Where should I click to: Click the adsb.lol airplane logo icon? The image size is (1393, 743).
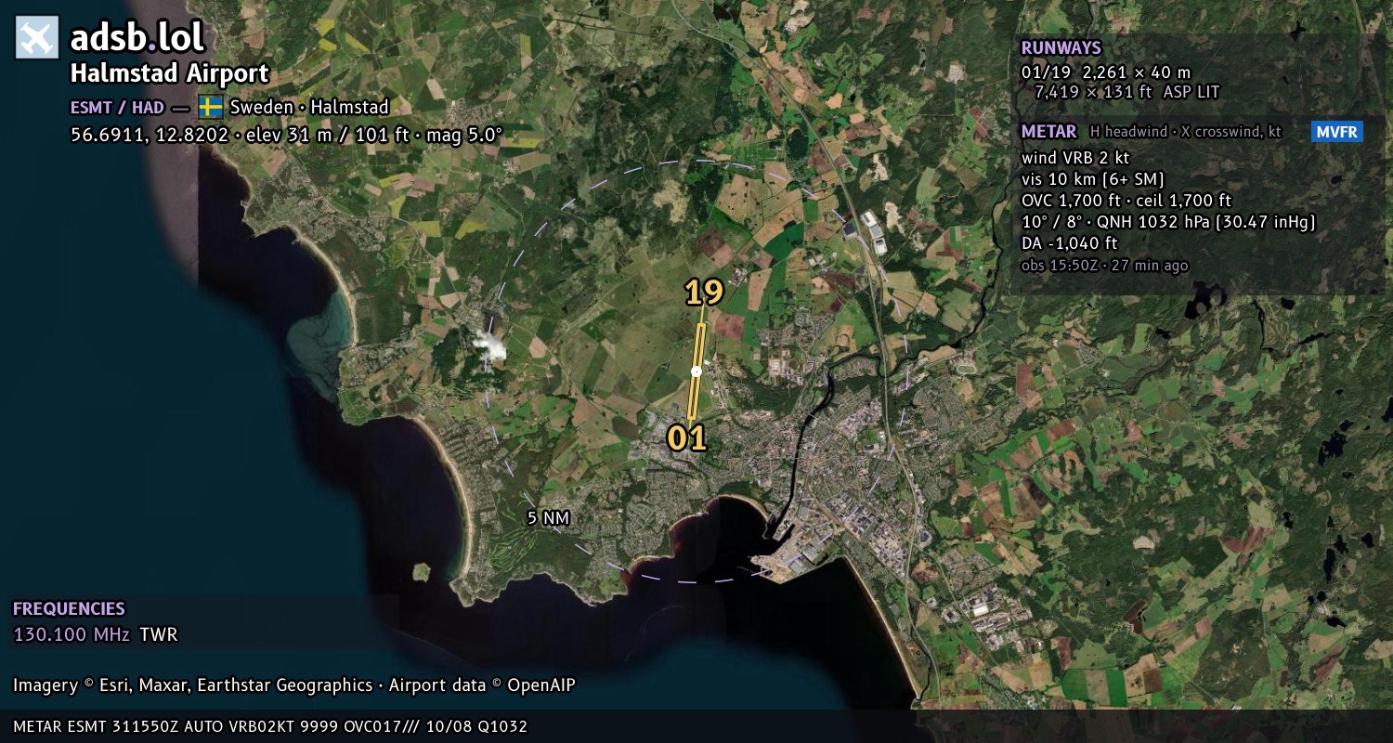point(37,37)
